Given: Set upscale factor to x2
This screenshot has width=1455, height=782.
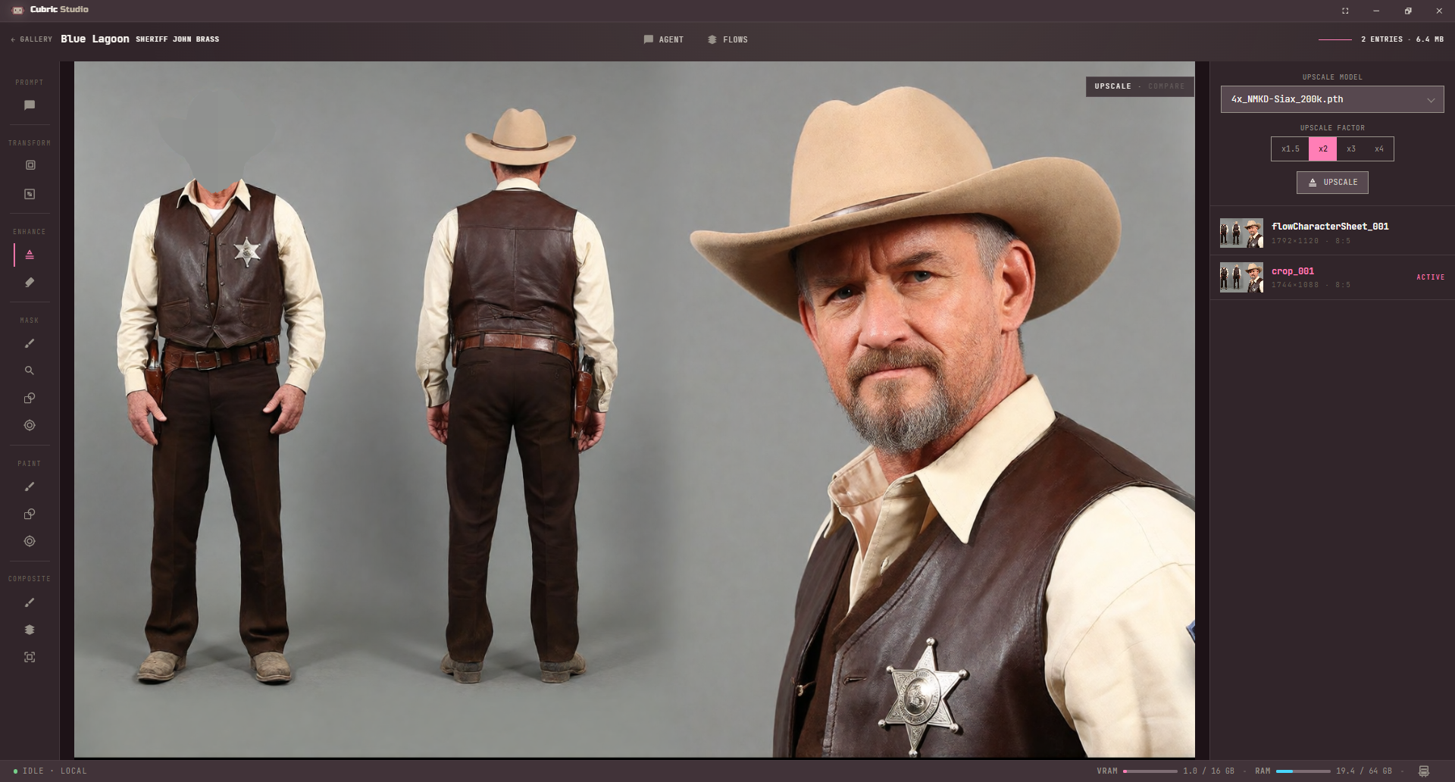Looking at the screenshot, I should [1323, 149].
